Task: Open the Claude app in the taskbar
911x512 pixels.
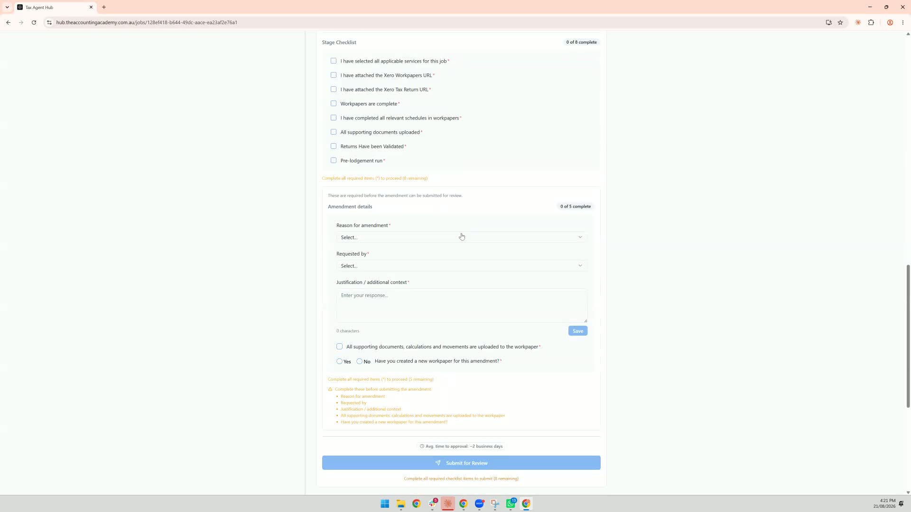Action: [448, 503]
